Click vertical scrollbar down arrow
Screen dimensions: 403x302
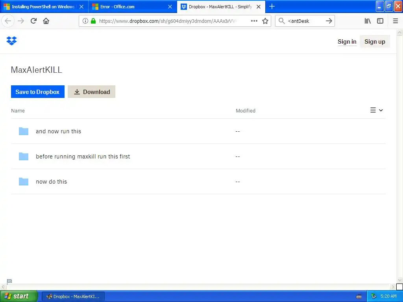click(x=400, y=280)
